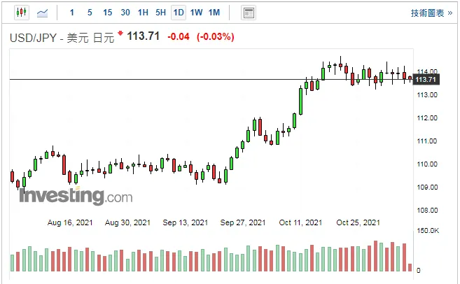460x284 pixels.
Task: Click the Oct 25, 2021 date label
Action: coord(358,222)
